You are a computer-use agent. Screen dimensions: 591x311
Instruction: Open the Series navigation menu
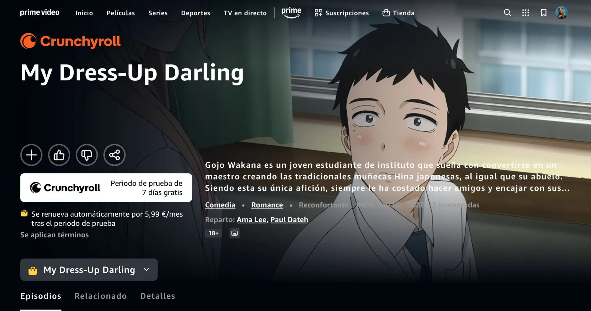[158, 13]
